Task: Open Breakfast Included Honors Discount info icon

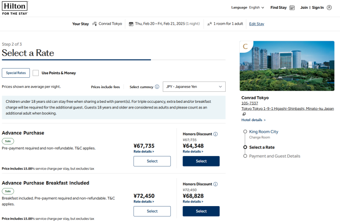Action: click(216, 184)
